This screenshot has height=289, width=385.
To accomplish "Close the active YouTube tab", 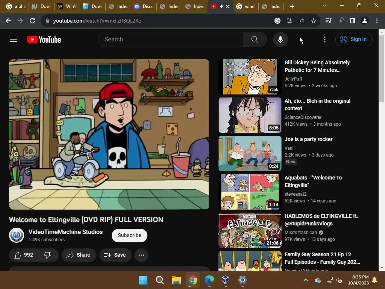I will click(x=227, y=6).
